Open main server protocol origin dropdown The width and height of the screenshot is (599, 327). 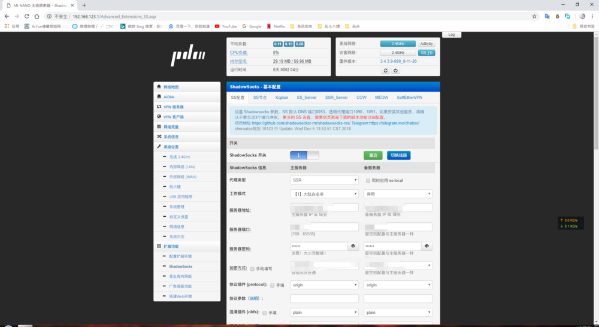[x=324, y=285]
